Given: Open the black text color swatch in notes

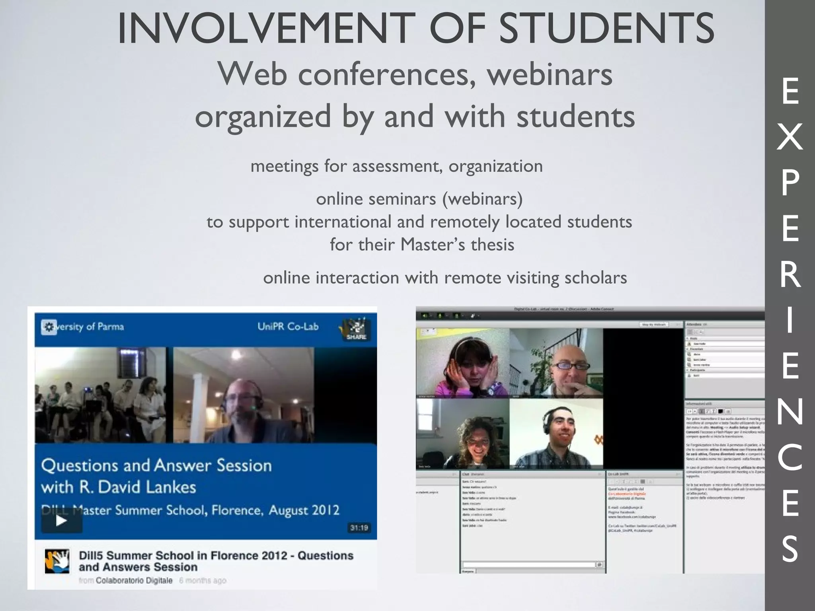Looking at the screenshot, I should click(x=720, y=411).
